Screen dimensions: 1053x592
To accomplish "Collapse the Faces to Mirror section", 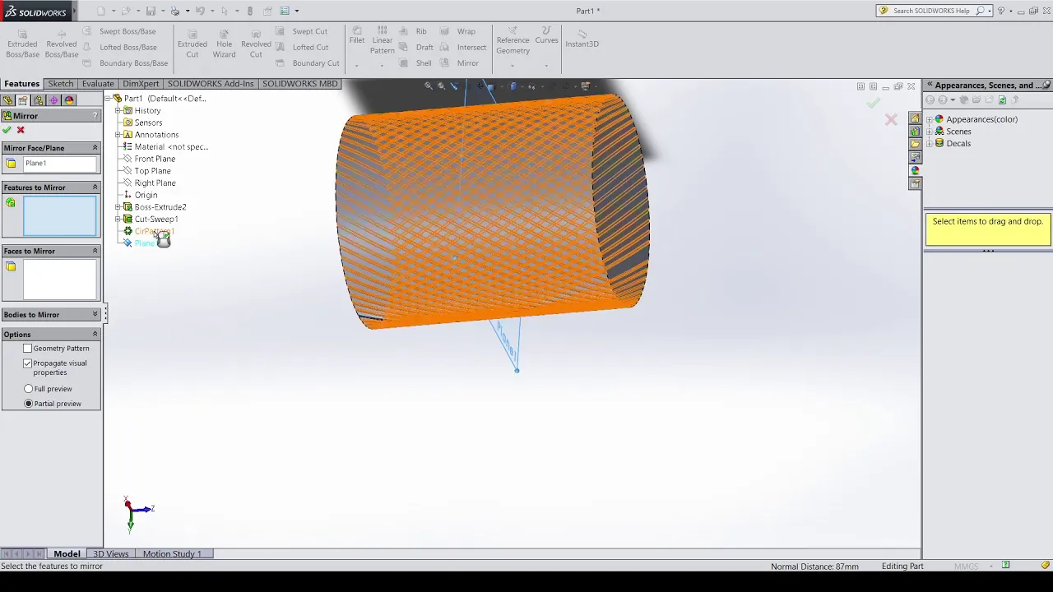I will coord(95,251).
